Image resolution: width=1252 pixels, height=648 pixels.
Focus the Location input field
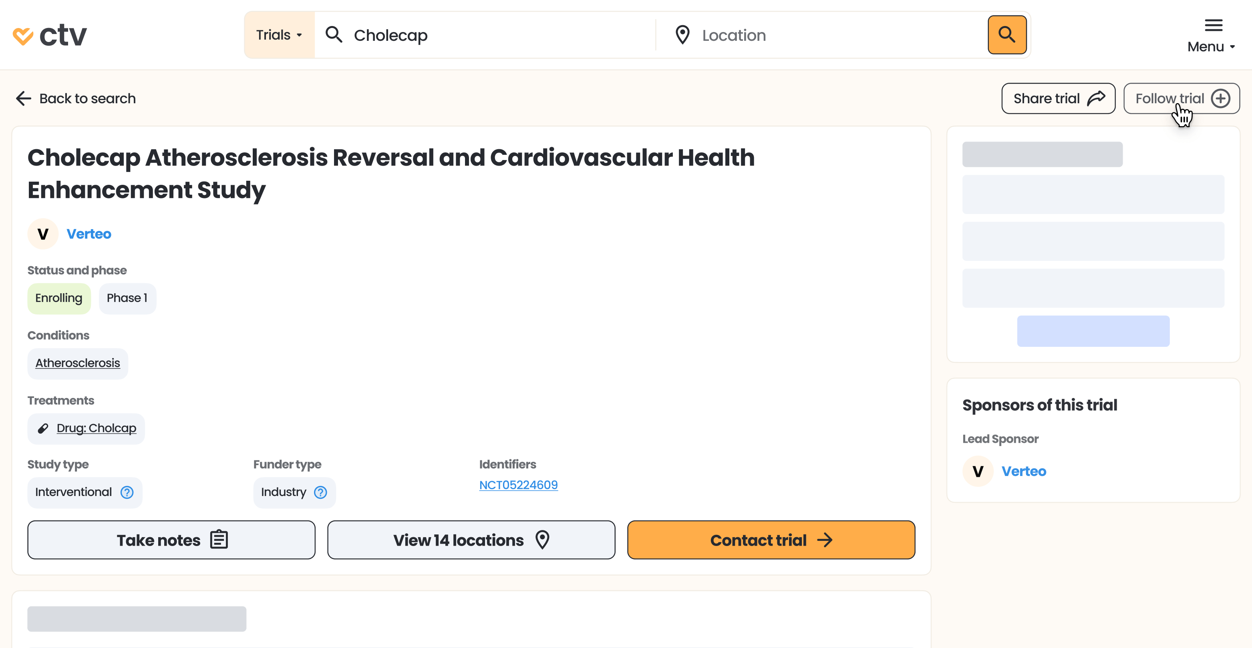tap(826, 35)
